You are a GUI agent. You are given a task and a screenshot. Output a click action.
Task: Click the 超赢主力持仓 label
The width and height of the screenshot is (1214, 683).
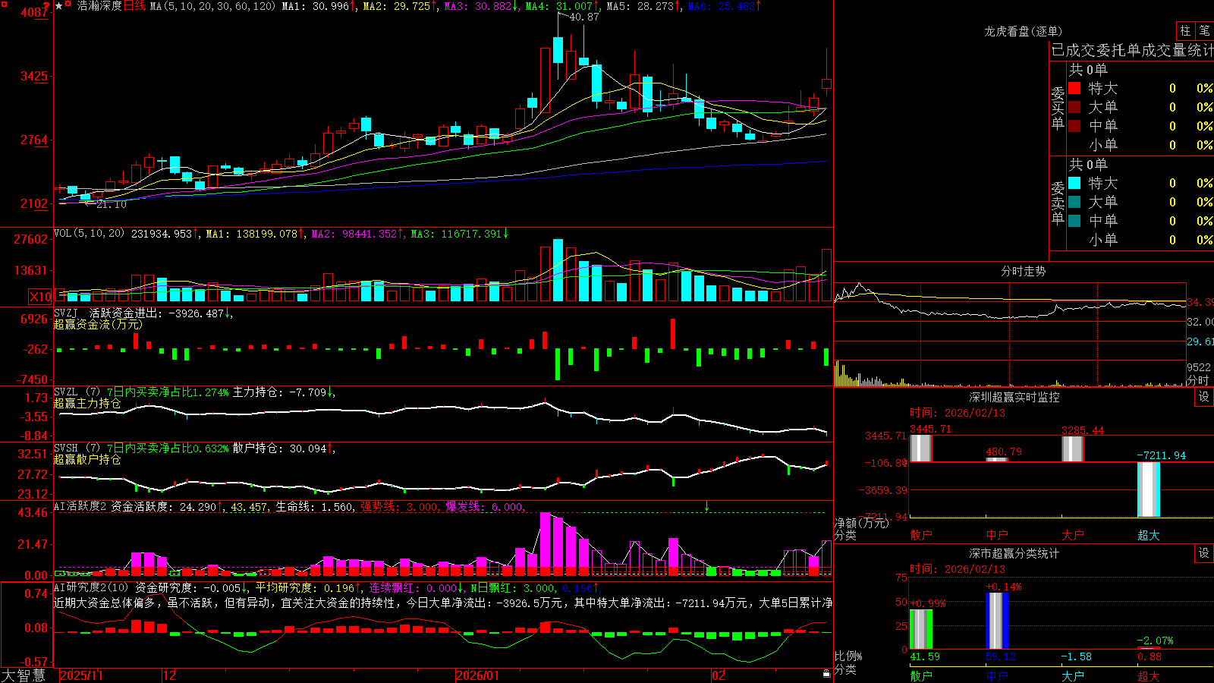(x=87, y=403)
